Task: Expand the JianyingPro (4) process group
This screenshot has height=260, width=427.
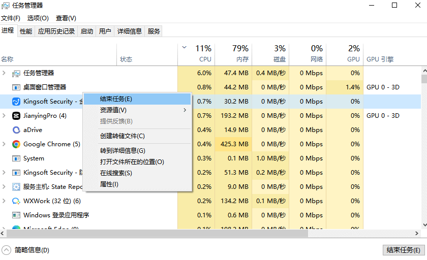Action: tap(4, 116)
